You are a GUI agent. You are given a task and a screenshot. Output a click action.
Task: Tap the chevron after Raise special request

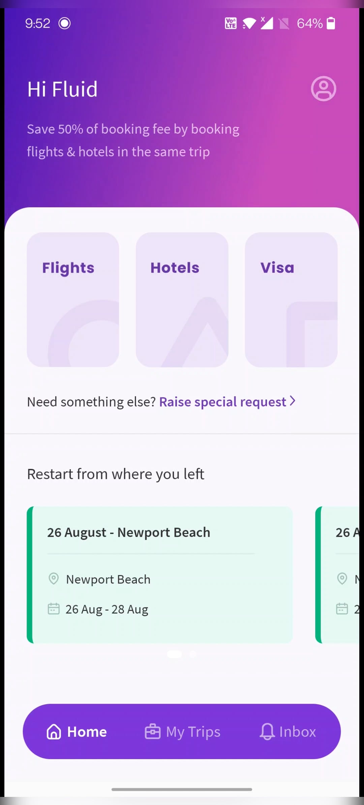pyautogui.click(x=293, y=401)
